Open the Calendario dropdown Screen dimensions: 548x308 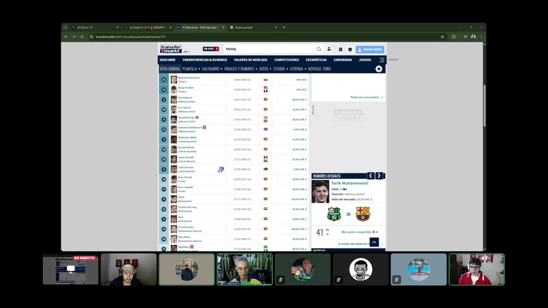pos(211,69)
